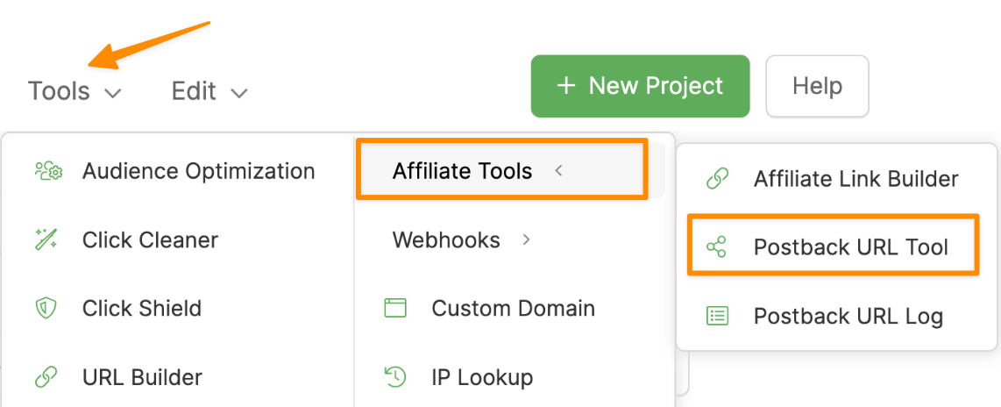This screenshot has height=407, width=1001.
Task: Expand Webhooks submenu with its right arrow
Action: click(526, 239)
